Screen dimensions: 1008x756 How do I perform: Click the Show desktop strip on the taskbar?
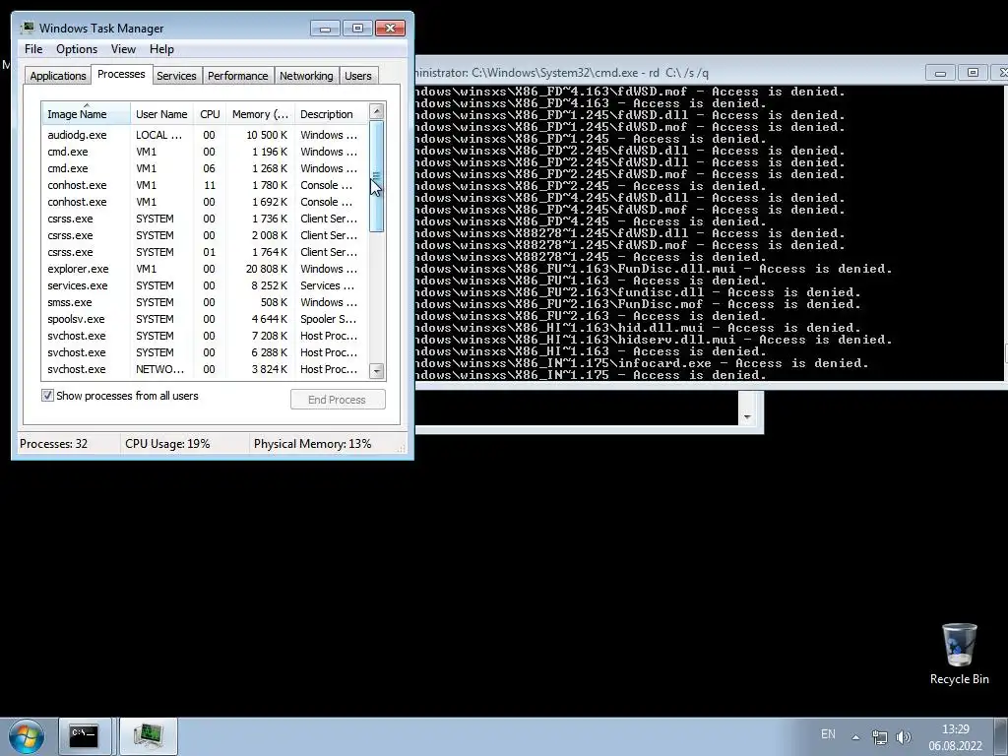point(1002,736)
